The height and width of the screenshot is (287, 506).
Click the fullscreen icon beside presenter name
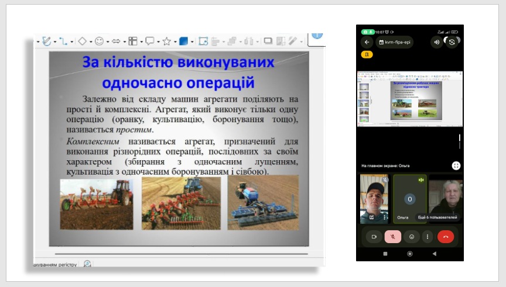click(456, 165)
